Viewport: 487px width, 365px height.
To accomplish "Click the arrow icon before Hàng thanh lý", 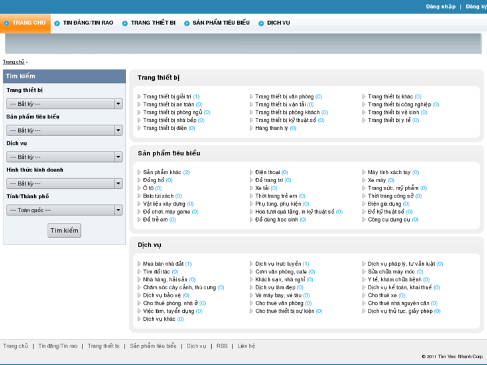I will pyautogui.click(x=251, y=128).
